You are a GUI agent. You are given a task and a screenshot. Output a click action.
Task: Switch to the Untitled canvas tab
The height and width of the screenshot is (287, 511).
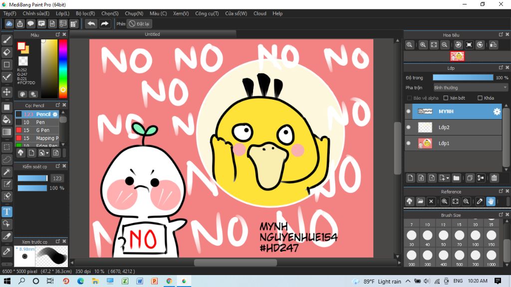pos(152,34)
